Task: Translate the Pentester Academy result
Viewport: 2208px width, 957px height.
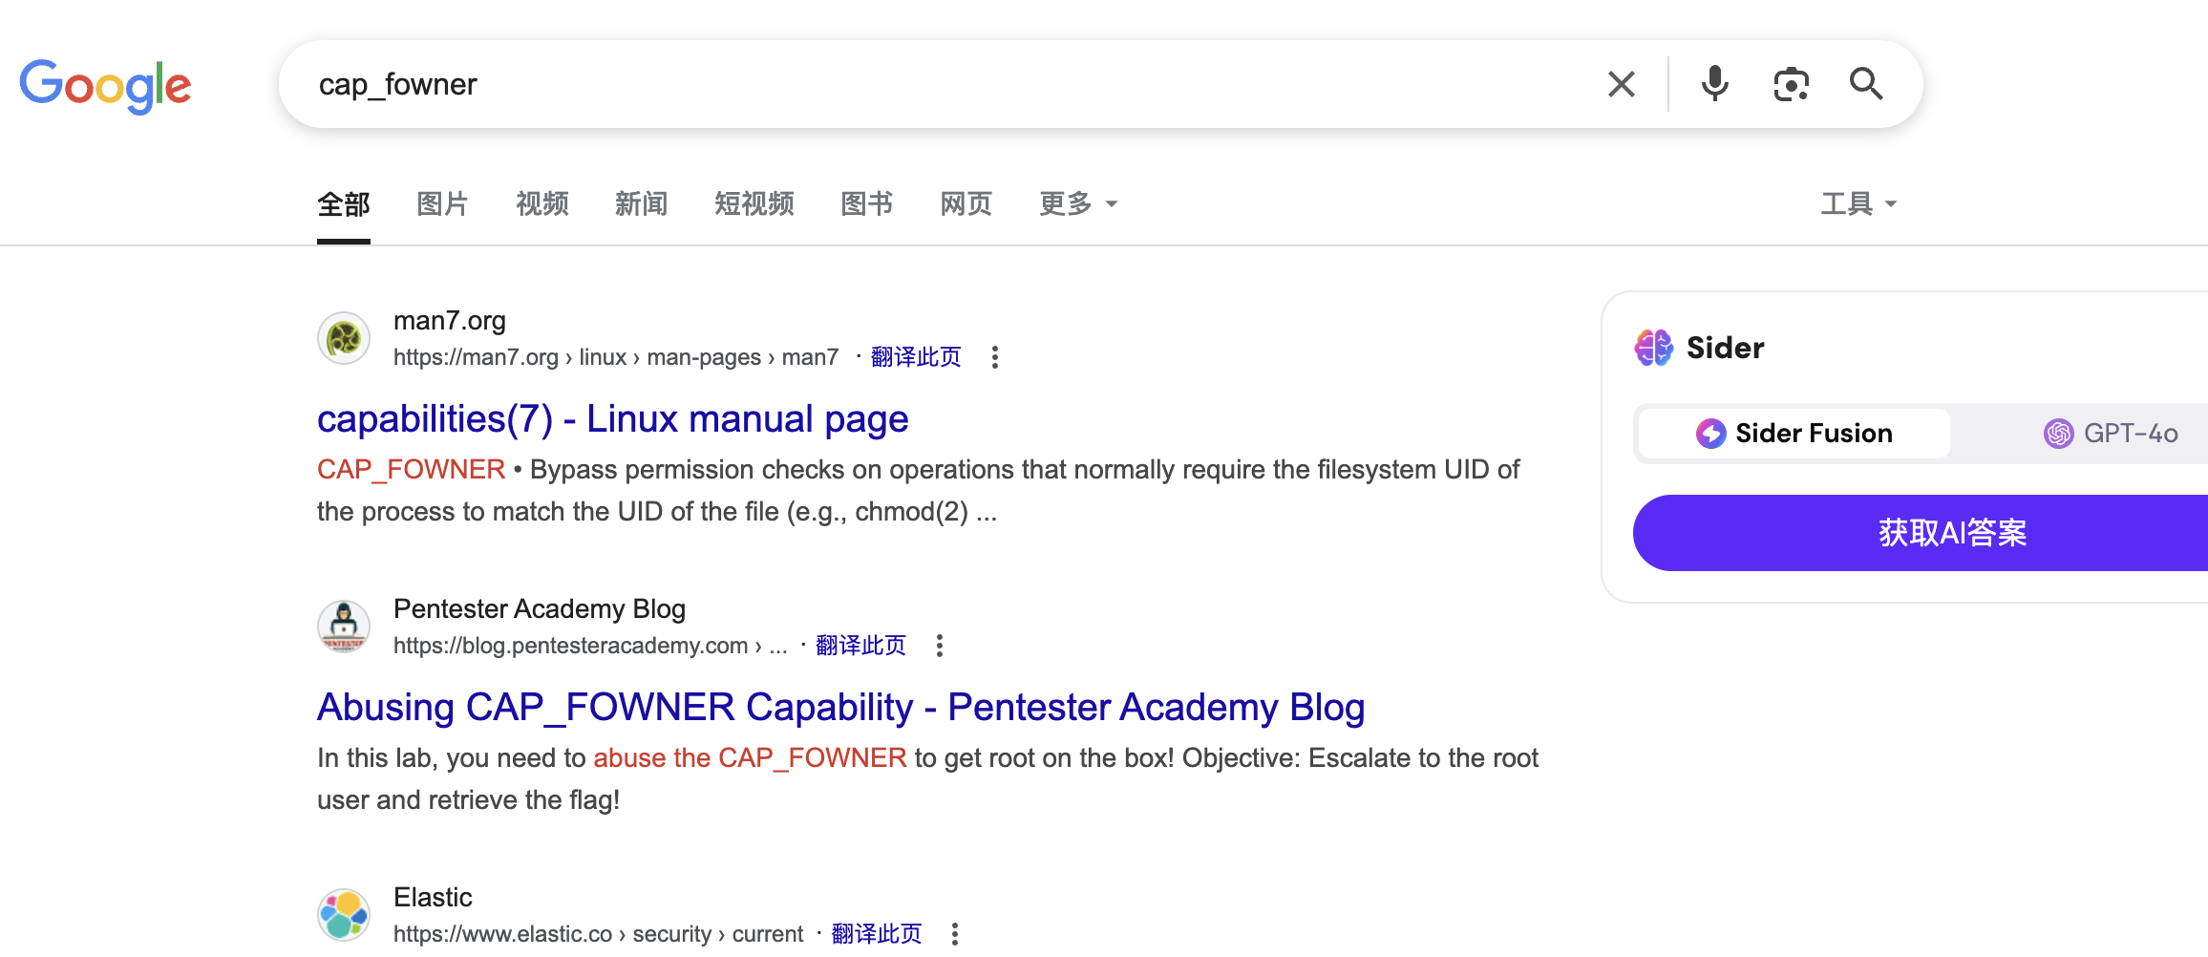Action: [860, 646]
